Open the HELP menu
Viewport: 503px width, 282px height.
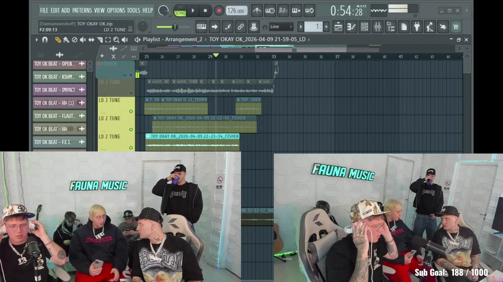[x=148, y=10]
